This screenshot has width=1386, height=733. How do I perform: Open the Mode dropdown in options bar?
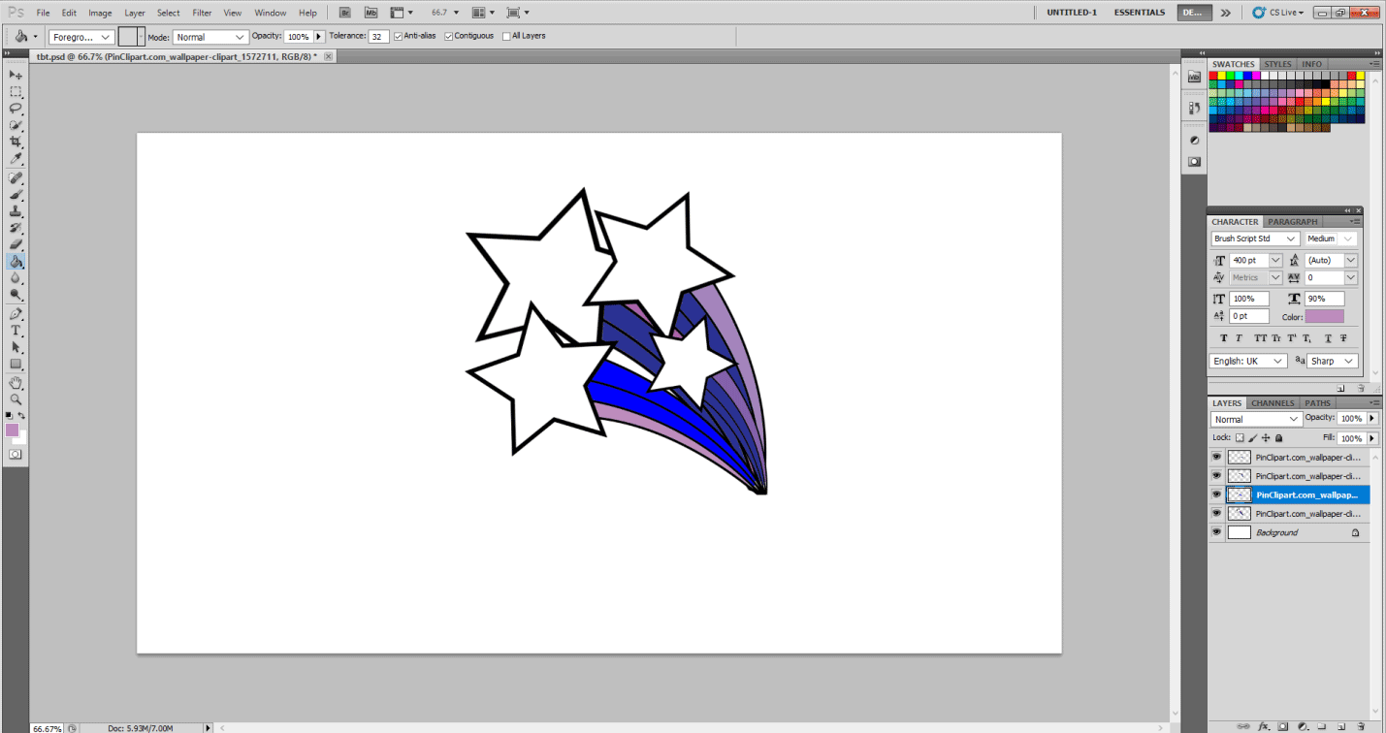(x=211, y=37)
